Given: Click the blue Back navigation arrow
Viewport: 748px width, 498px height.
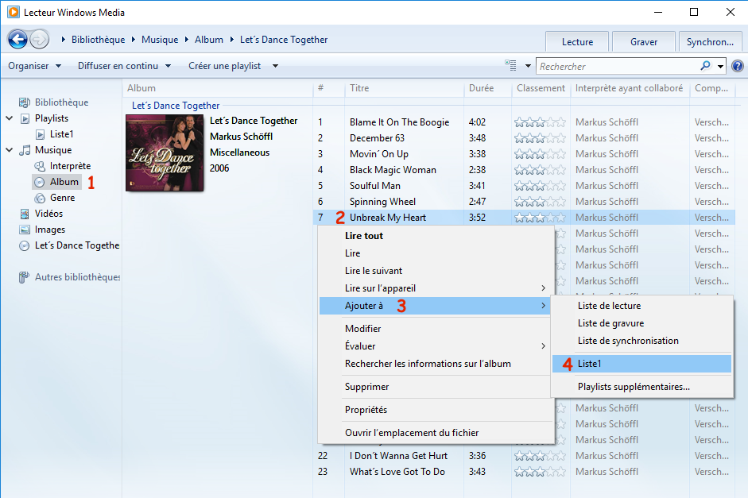Looking at the screenshot, I should coord(17,39).
